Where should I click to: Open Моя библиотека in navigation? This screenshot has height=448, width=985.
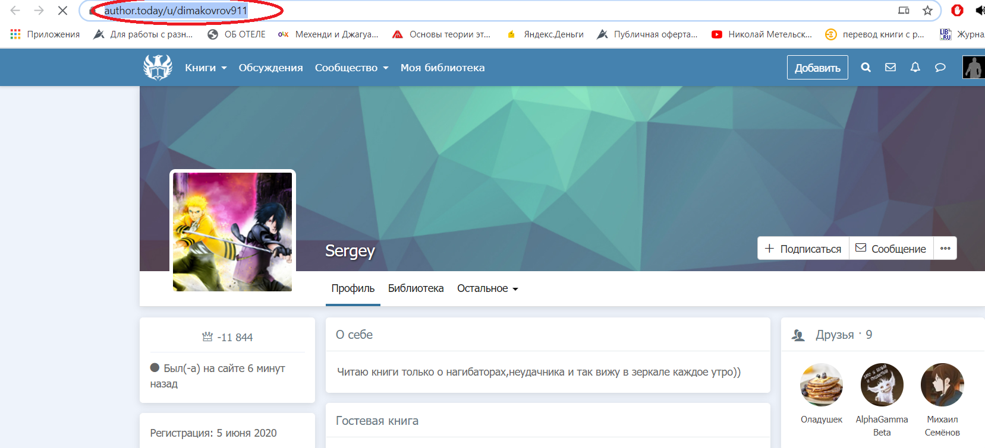(x=442, y=68)
